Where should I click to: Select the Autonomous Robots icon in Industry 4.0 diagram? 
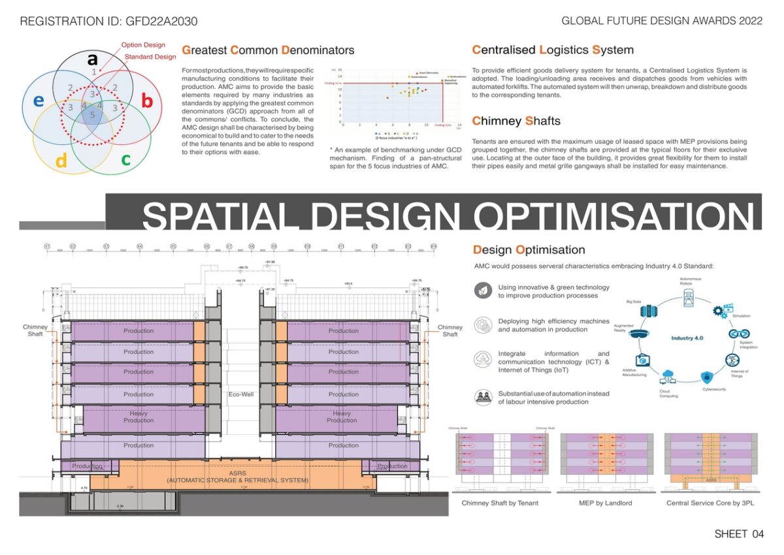688,296
